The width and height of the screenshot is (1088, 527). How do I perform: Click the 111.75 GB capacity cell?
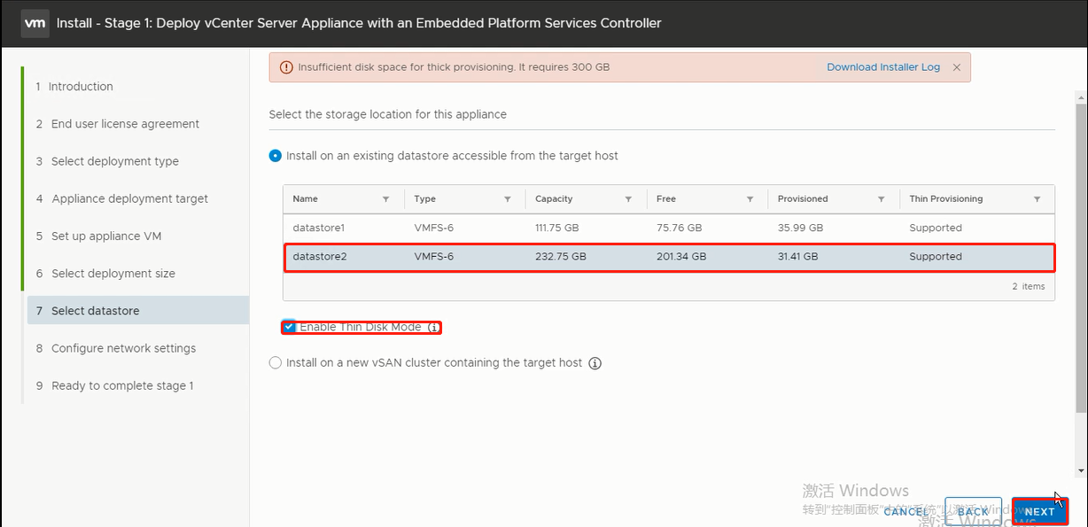coord(556,228)
